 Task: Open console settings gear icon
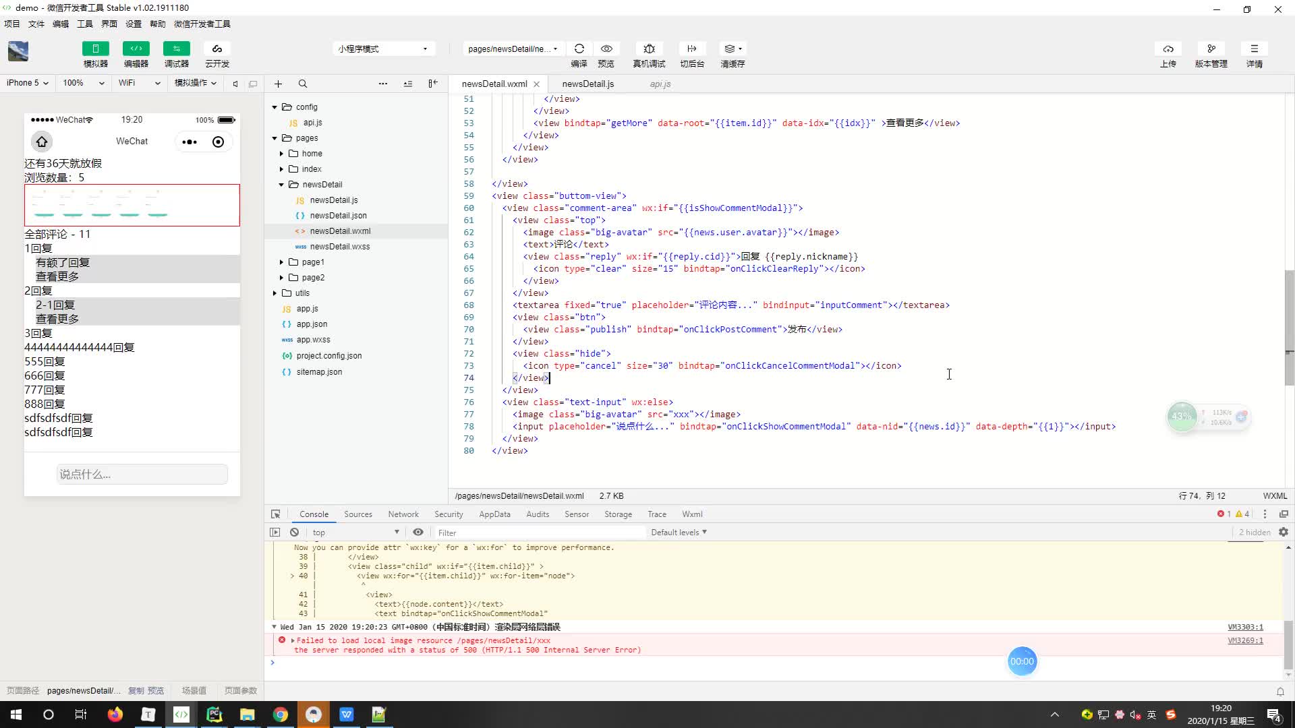pos(1284,532)
